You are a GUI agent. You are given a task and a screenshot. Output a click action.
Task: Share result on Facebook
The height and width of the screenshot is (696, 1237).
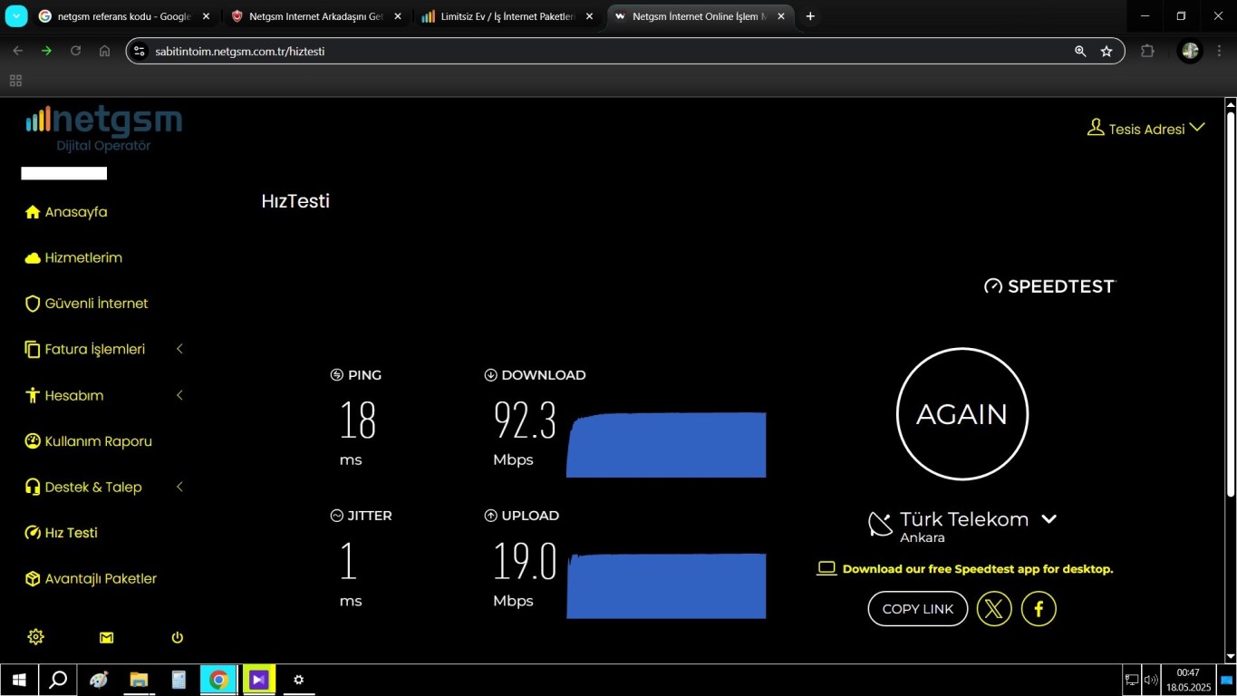point(1039,609)
